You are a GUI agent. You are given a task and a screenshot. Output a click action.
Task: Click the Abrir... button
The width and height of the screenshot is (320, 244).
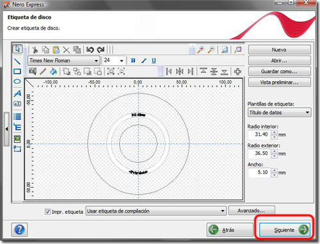[x=279, y=61]
